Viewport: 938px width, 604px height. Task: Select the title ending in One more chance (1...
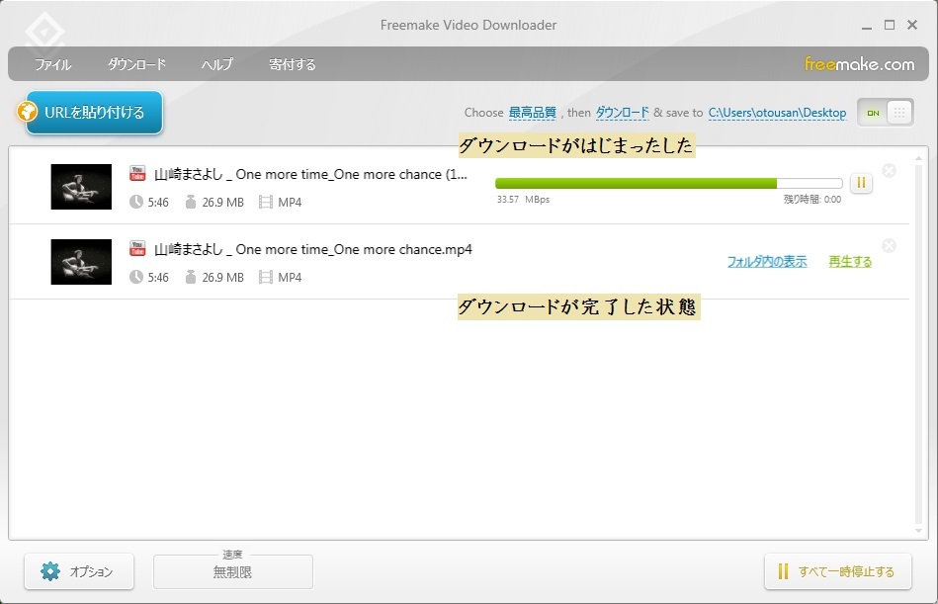point(310,174)
